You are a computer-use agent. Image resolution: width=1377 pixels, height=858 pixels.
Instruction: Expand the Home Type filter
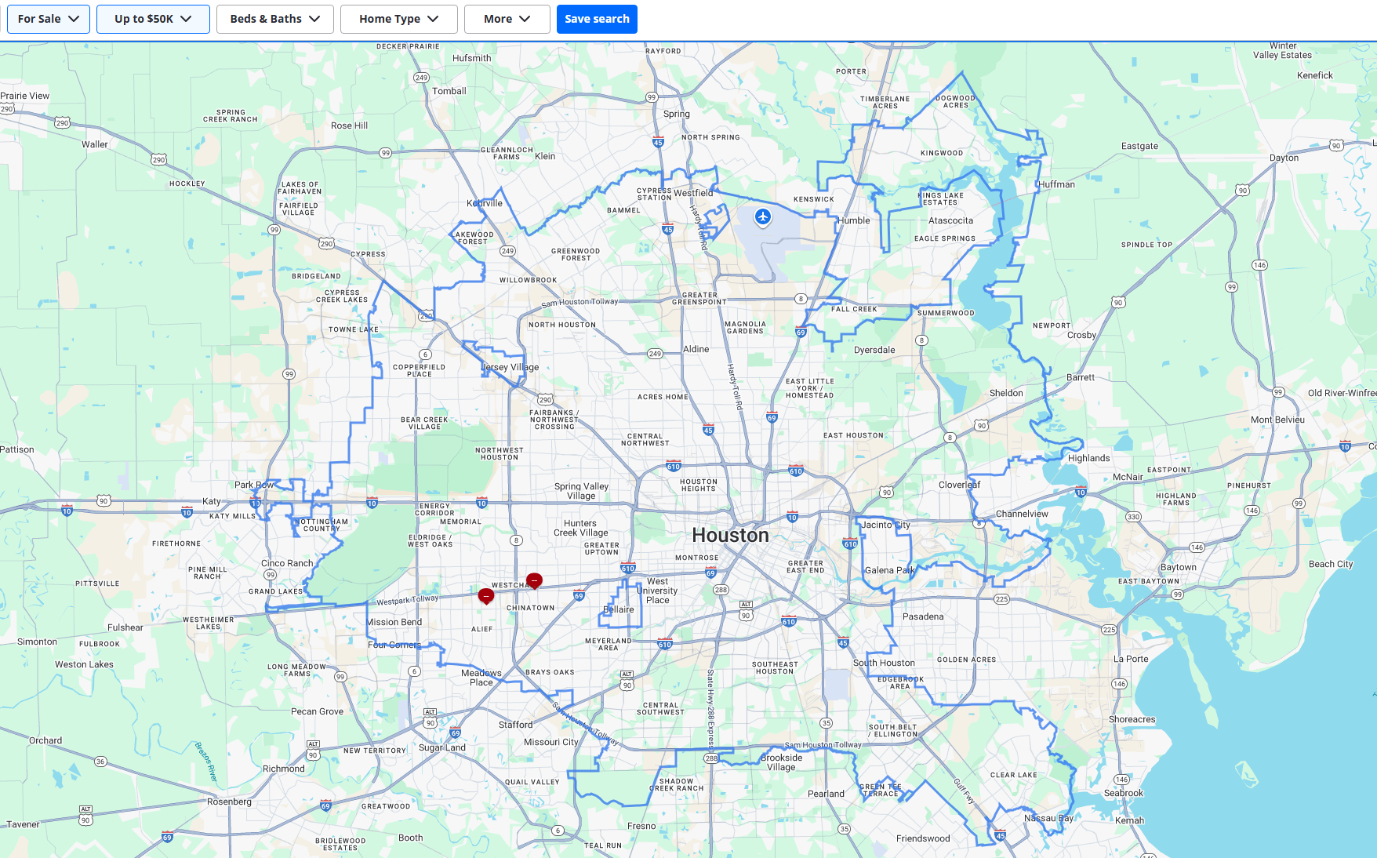399,19
